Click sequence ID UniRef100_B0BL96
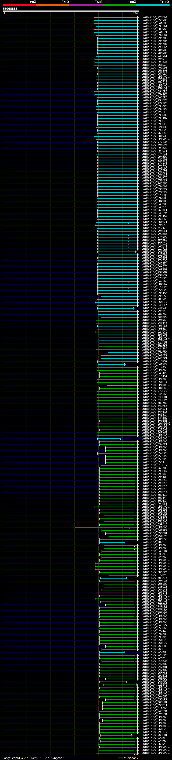The width and height of the screenshot is (172, 760). [x=154, y=145]
